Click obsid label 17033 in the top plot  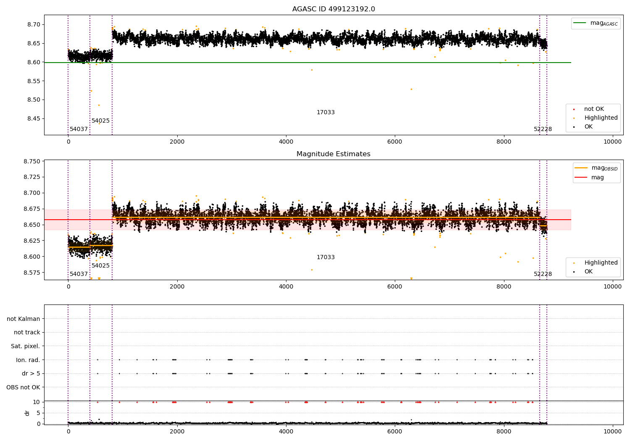[x=325, y=113]
